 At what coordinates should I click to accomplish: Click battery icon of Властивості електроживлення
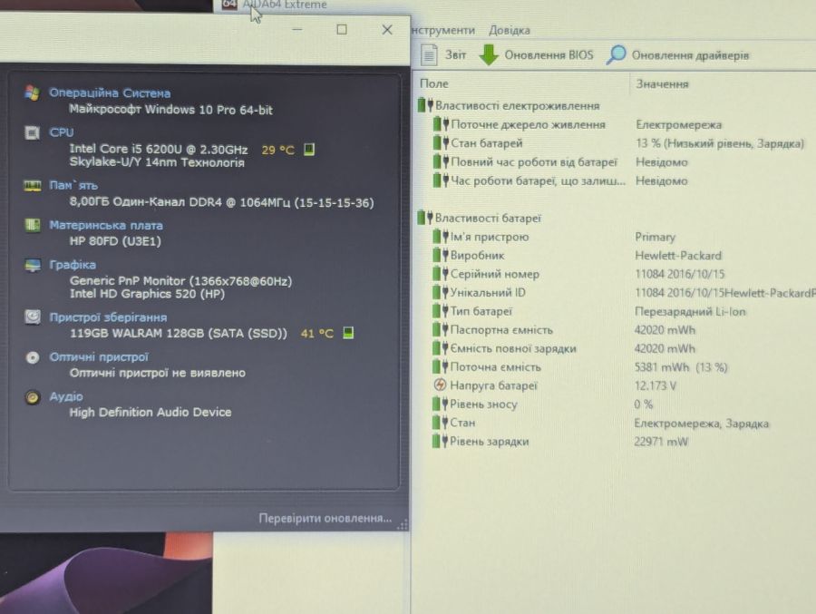[x=425, y=105]
